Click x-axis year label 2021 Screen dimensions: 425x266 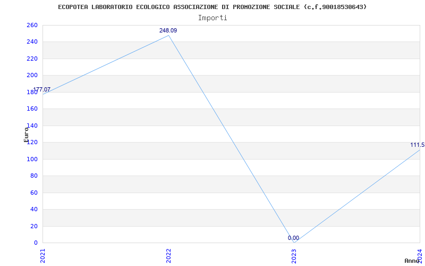click(x=42, y=256)
